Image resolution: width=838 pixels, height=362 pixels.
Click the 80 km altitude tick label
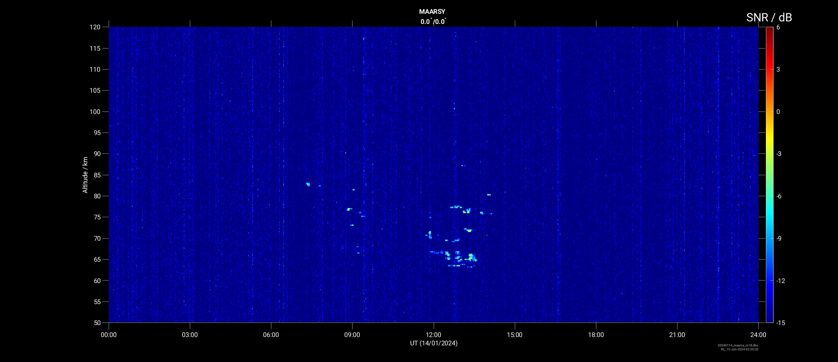click(x=97, y=196)
